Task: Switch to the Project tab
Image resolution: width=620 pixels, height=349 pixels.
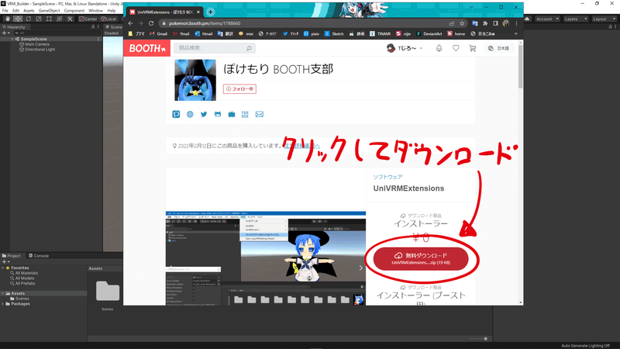Action: 12,256
